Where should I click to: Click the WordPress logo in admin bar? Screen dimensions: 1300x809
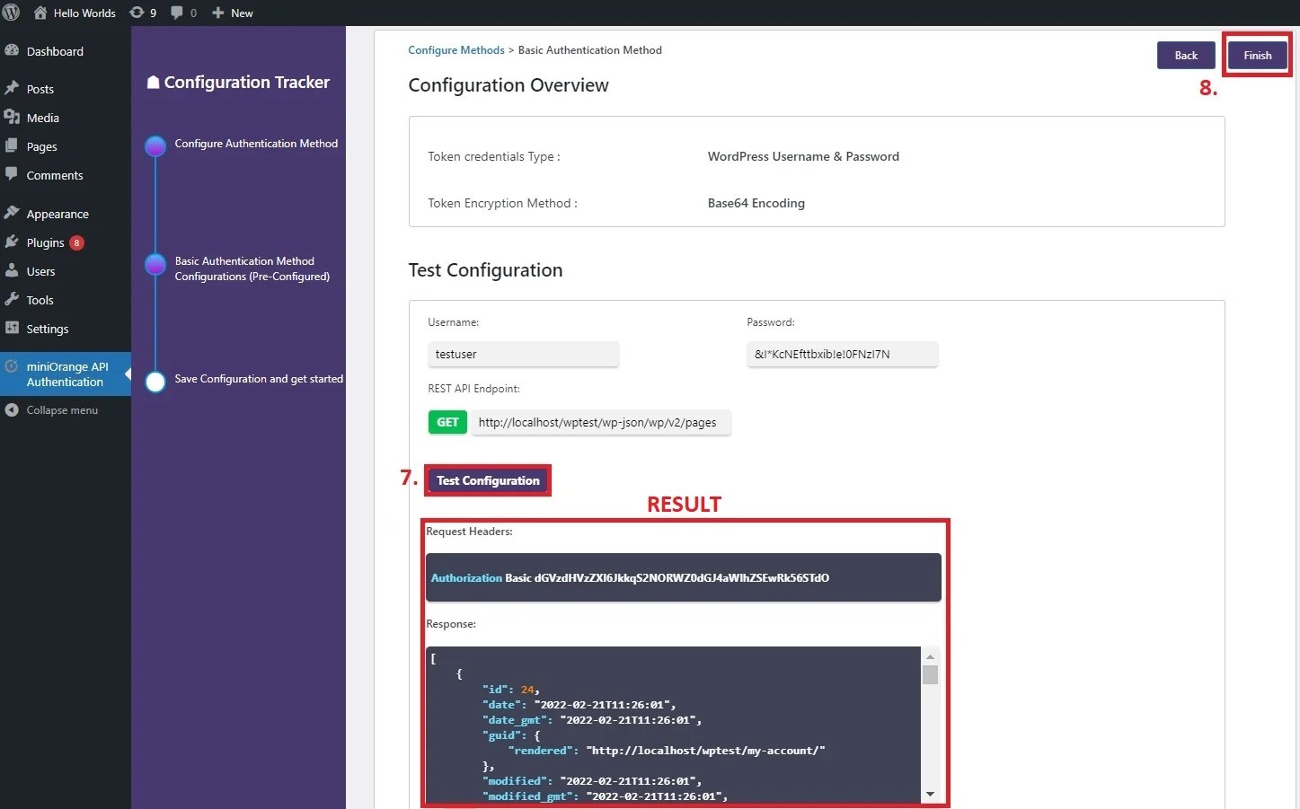click(13, 13)
